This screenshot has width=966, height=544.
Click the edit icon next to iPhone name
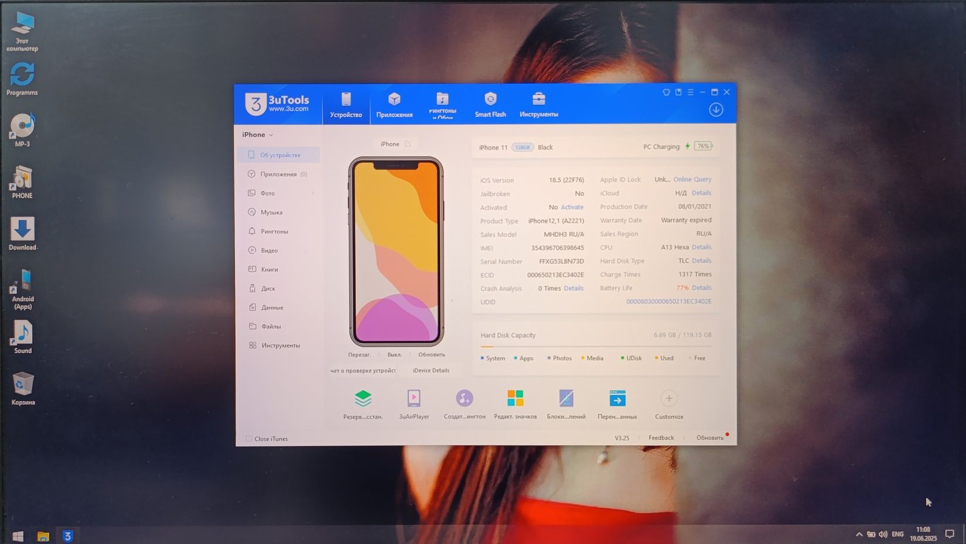[408, 143]
